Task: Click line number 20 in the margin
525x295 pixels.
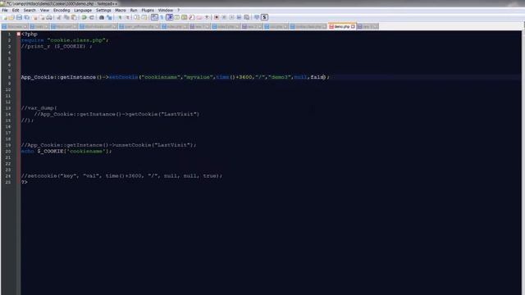Action: click(8, 152)
